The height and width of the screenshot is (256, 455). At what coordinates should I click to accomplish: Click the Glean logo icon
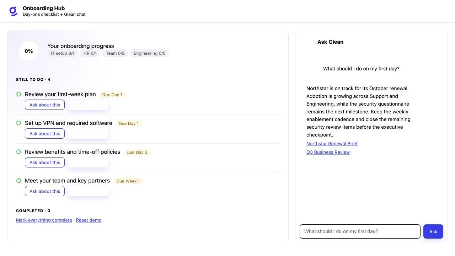(x=13, y=11)
